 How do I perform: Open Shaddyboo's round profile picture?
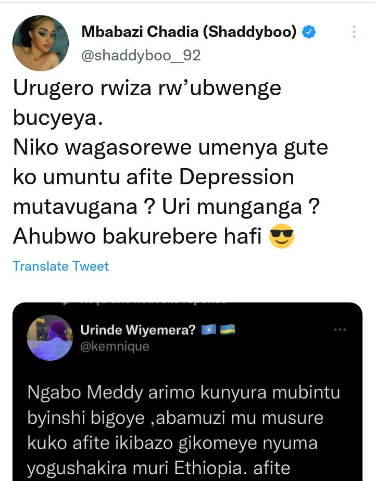tap(41, 43)
